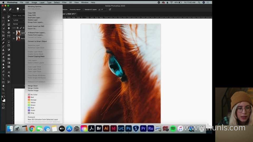Select the Crop tool
Screen dimensions: 253x142
pos(3,32)
